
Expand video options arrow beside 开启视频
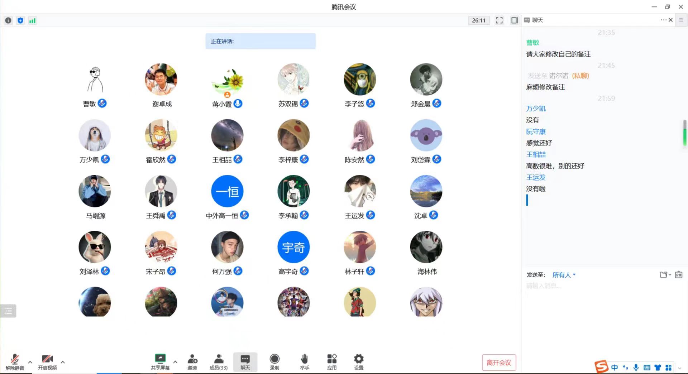(63, 362)
